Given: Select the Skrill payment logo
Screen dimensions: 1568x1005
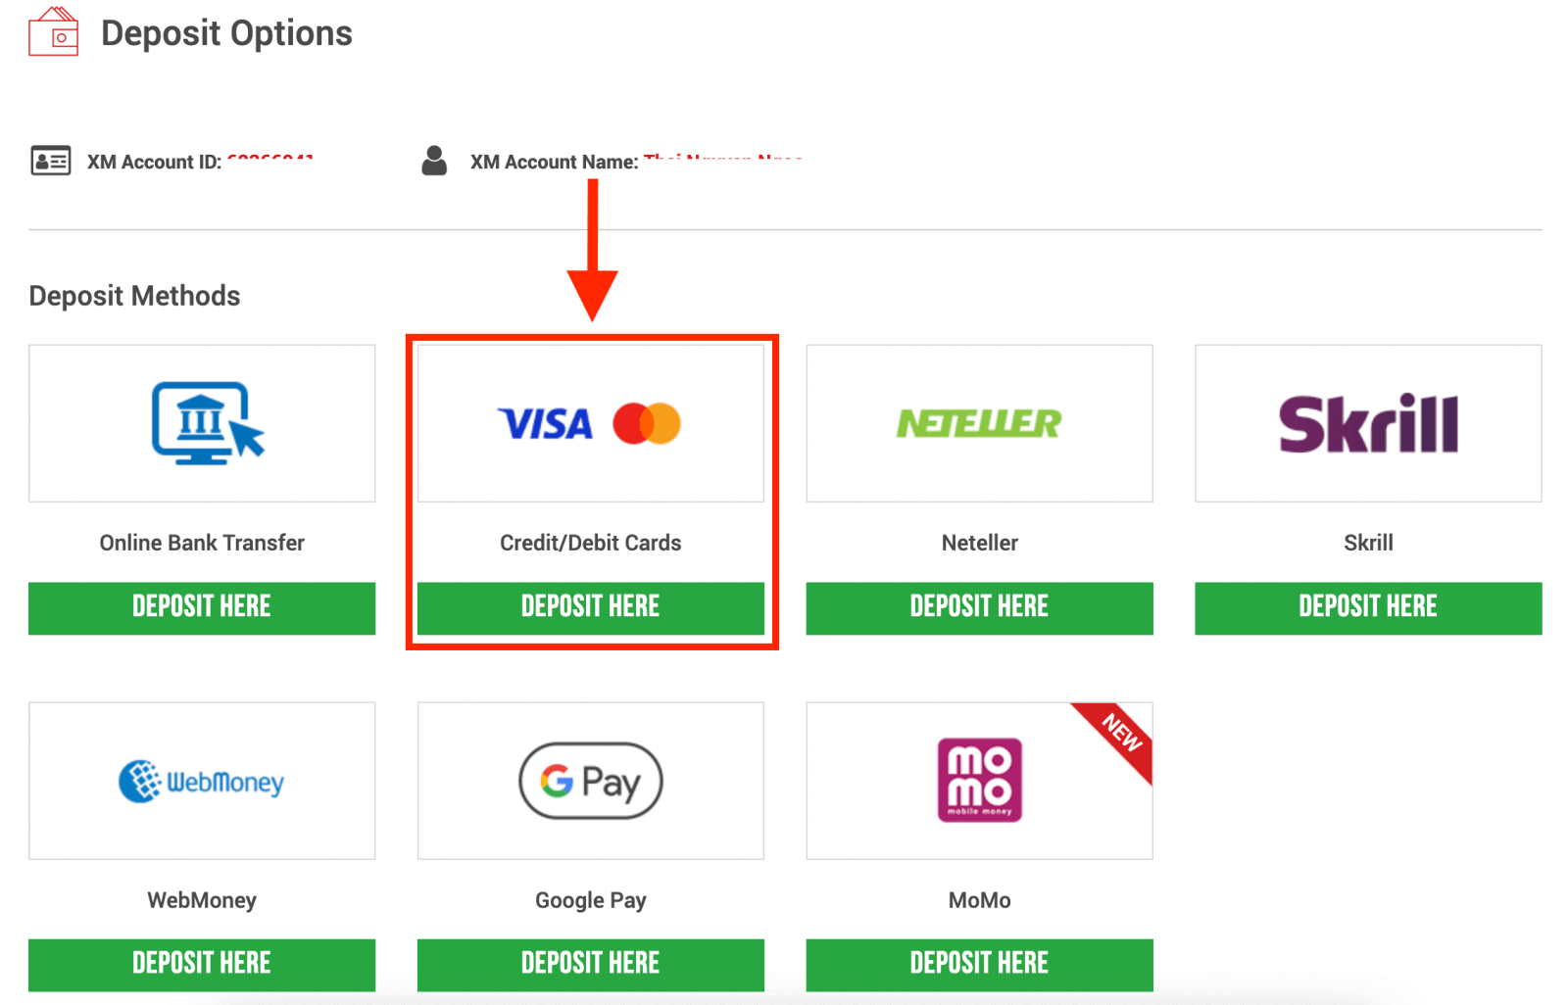Looking at the screenshot, I should point(1367,423).
